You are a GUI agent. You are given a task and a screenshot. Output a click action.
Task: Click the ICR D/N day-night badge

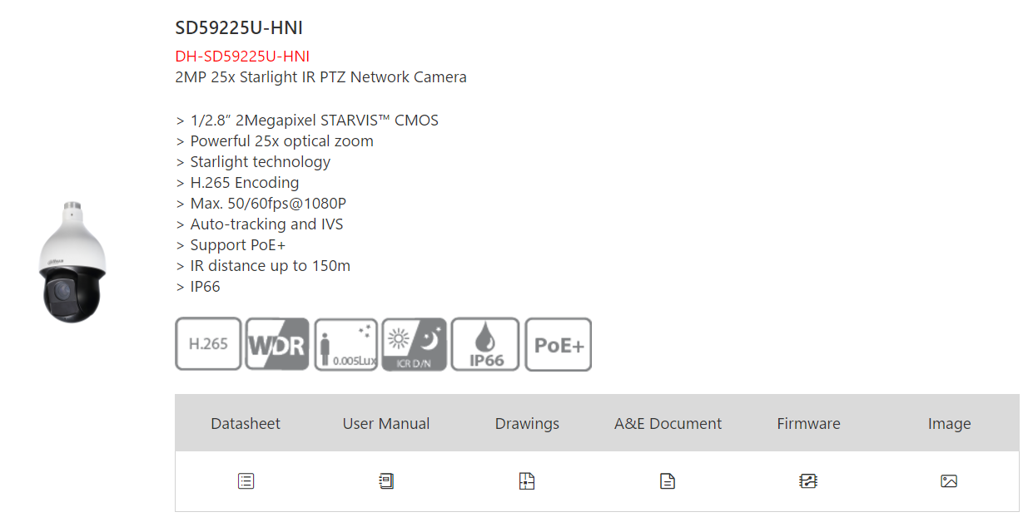click(415, 344)
